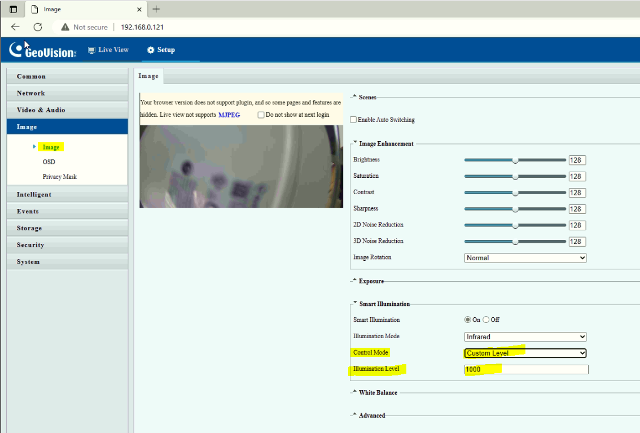This screenshot has width=640, height=433.
Task: Select Image submenu item
Action: pyautogui.click(x=51, y=147)
